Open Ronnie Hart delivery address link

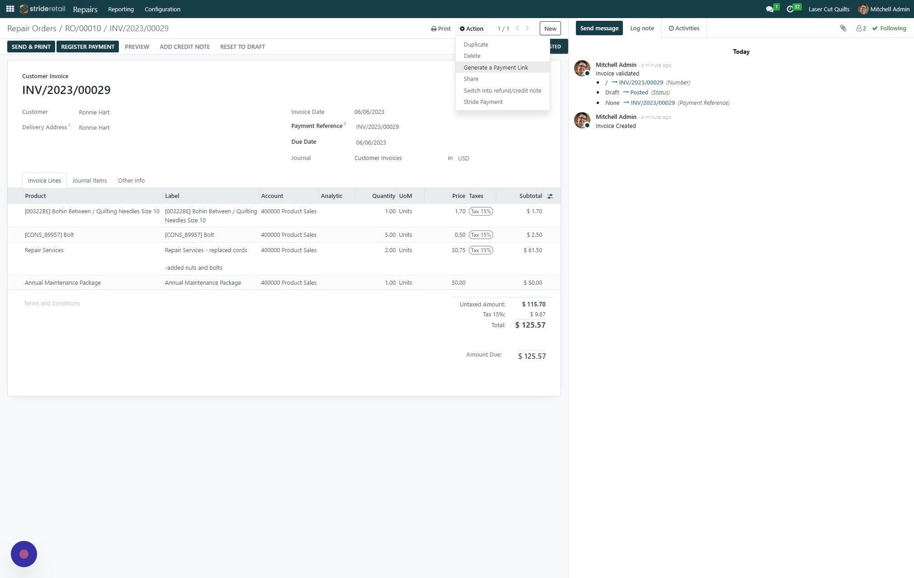click(x=94, y=127)
